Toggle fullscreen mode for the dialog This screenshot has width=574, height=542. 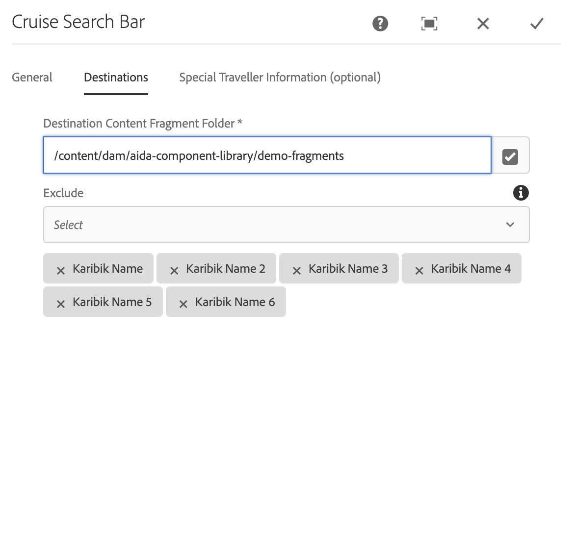pyautogui.click(x=429, y=24)
